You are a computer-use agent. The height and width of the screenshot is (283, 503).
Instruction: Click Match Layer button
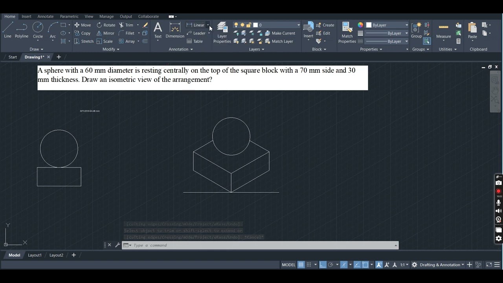[x=279, y=41]
